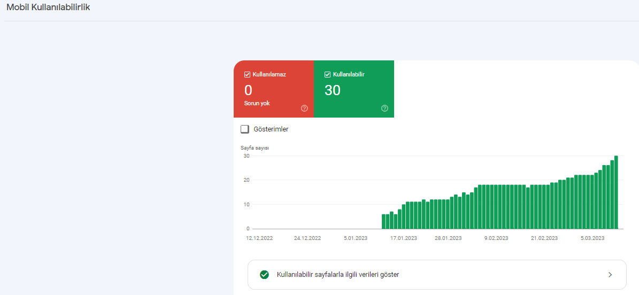Expand usable pages row via chevron arrow
The height and width of the screenshot is (295, 639).
pyautogui.click(x=610, y=275)
